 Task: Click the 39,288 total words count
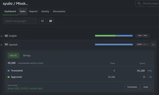point(12,63)
